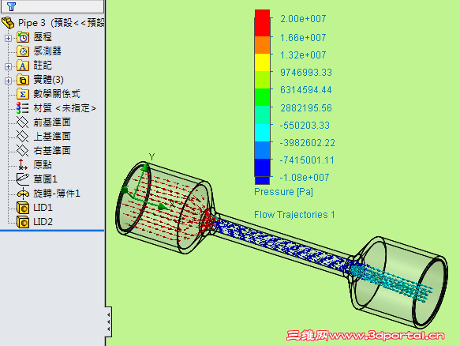The width and height of the screenshot is (460, 346).
Task: Click the 實體(3) solid bodies folder icon
Action: [23, 80]
